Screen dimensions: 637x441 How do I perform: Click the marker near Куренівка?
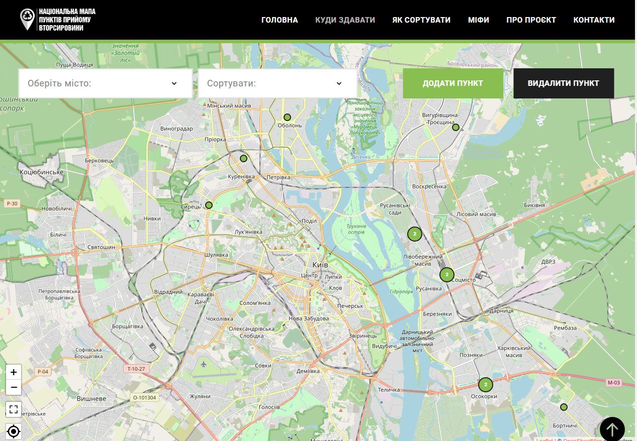tap(244, 159)
